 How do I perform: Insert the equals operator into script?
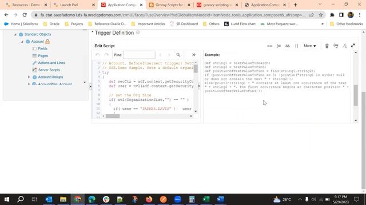click(x=269, y=46)
